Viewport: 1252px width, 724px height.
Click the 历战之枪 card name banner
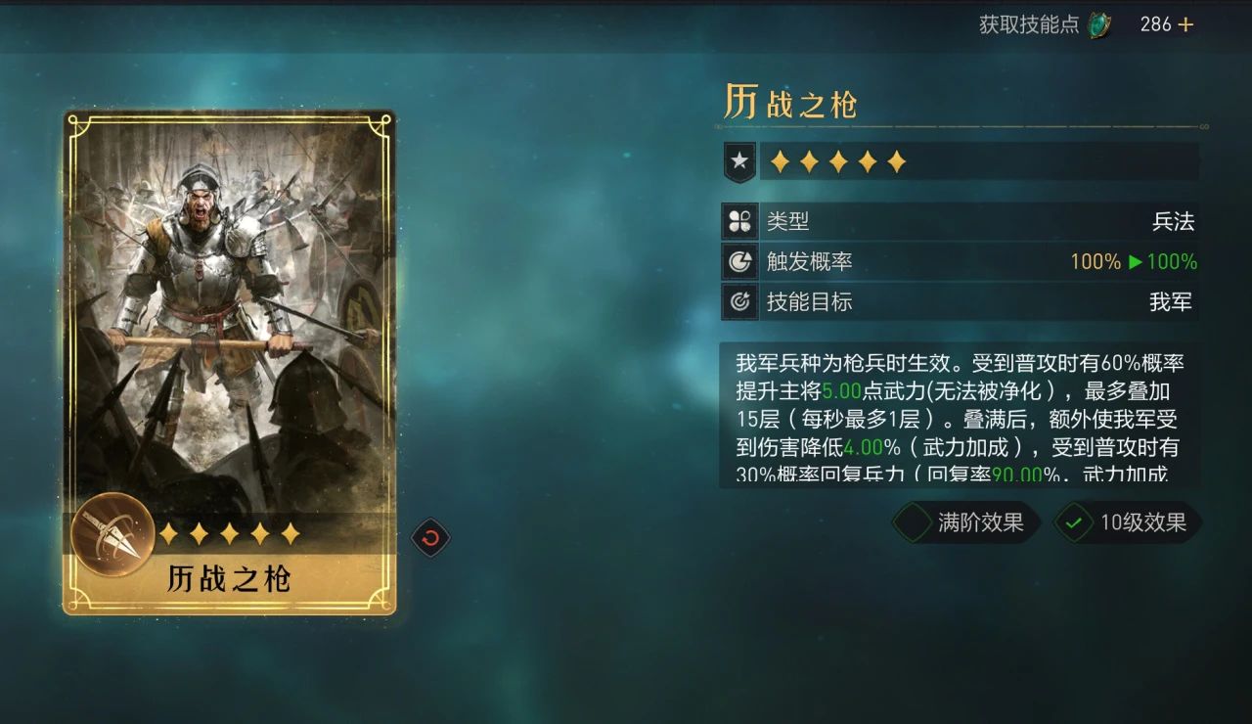click(x=230, y=580)
